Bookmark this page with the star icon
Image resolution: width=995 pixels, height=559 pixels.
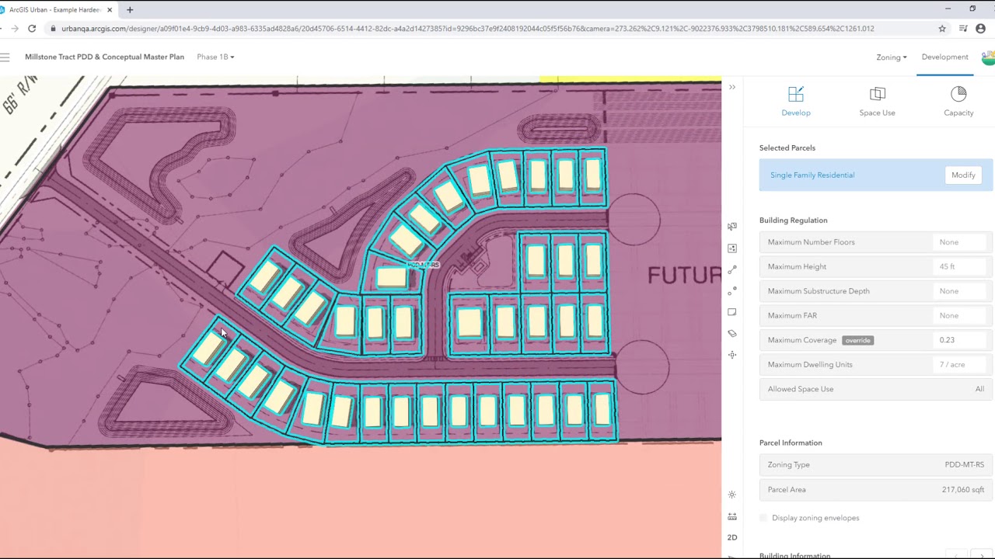pos(942,29)
